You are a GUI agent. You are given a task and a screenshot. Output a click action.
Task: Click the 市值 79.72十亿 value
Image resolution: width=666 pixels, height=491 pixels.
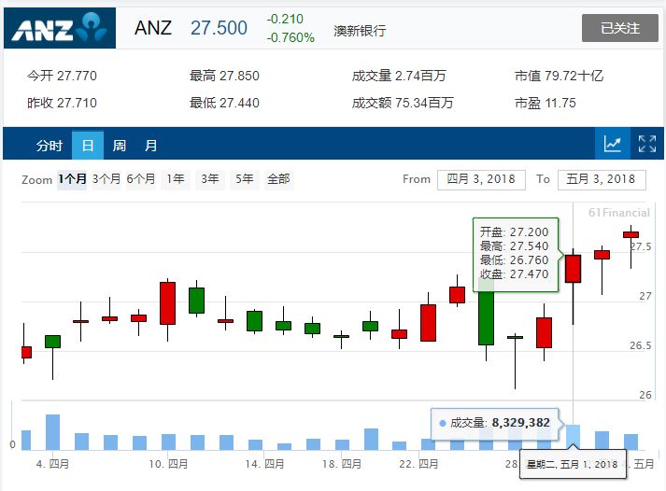pos(559,76)
